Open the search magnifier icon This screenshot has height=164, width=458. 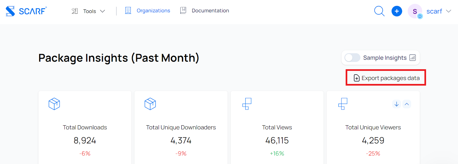(x=379, y=11)
